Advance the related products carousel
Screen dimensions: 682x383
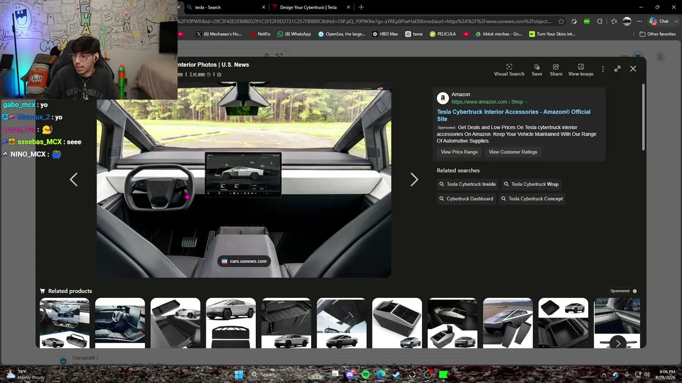(x=618, y=343)
